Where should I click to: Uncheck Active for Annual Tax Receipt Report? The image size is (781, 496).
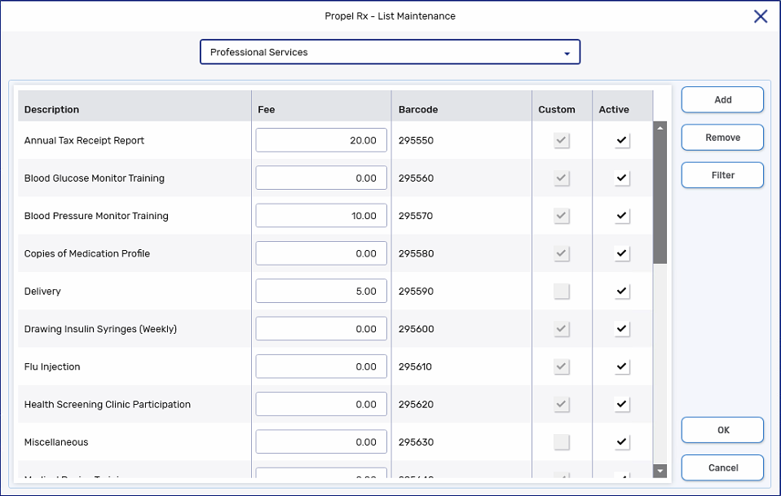pos(622,140)
